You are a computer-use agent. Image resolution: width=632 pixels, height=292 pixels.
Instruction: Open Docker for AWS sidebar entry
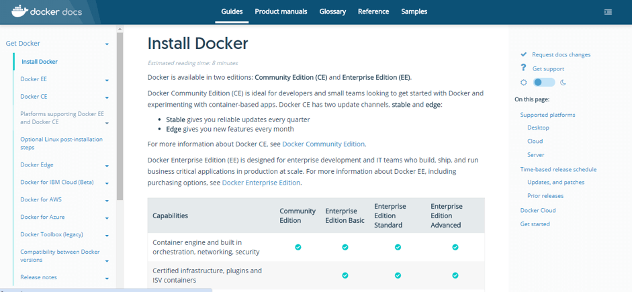[41, 199]
